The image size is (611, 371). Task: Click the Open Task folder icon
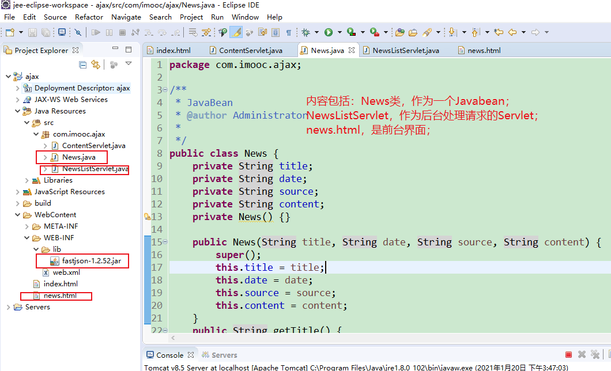(x=413, y=32)
